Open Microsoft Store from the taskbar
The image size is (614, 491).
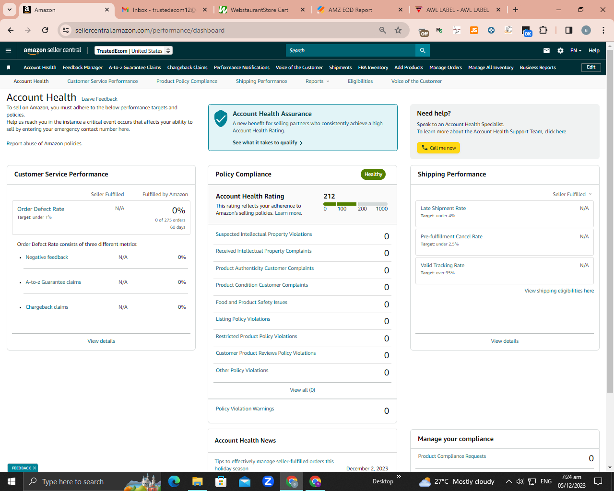click(x=221, y=481)
